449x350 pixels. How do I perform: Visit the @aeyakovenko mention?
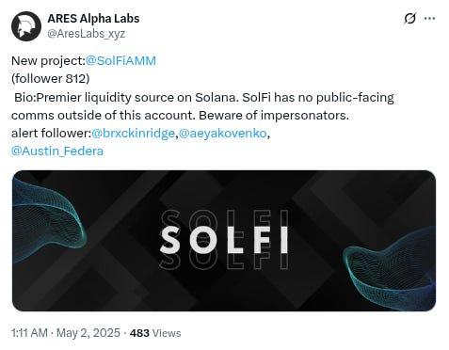point(222,133)
